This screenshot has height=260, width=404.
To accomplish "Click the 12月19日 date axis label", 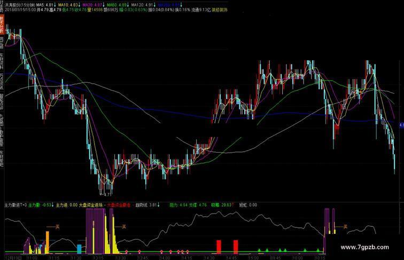I will click(13, 257).
